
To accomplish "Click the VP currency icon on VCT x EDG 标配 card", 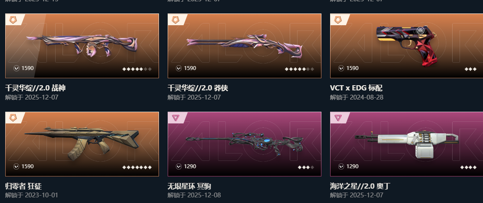I will tap(341, 68).
